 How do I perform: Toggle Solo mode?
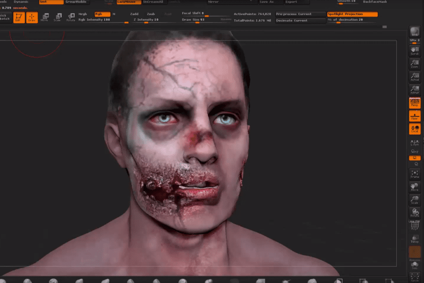coord(415,265)
